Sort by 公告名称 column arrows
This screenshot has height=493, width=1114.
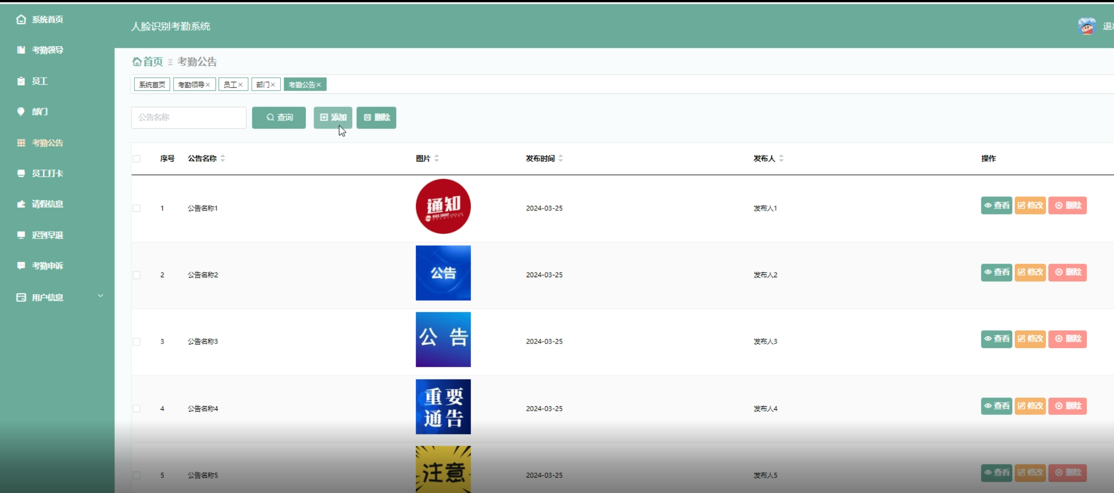[x=223, y=158]
